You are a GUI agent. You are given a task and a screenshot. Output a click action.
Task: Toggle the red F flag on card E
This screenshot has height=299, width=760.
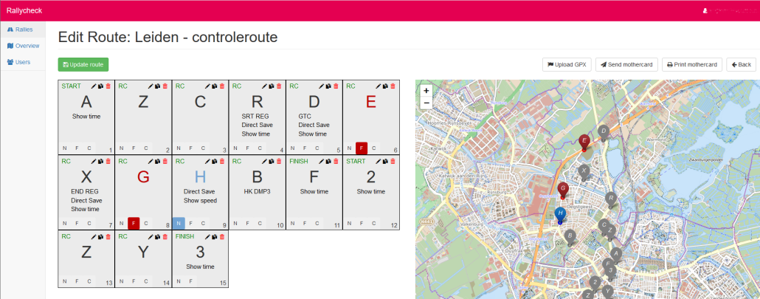(x=362, y=148)
